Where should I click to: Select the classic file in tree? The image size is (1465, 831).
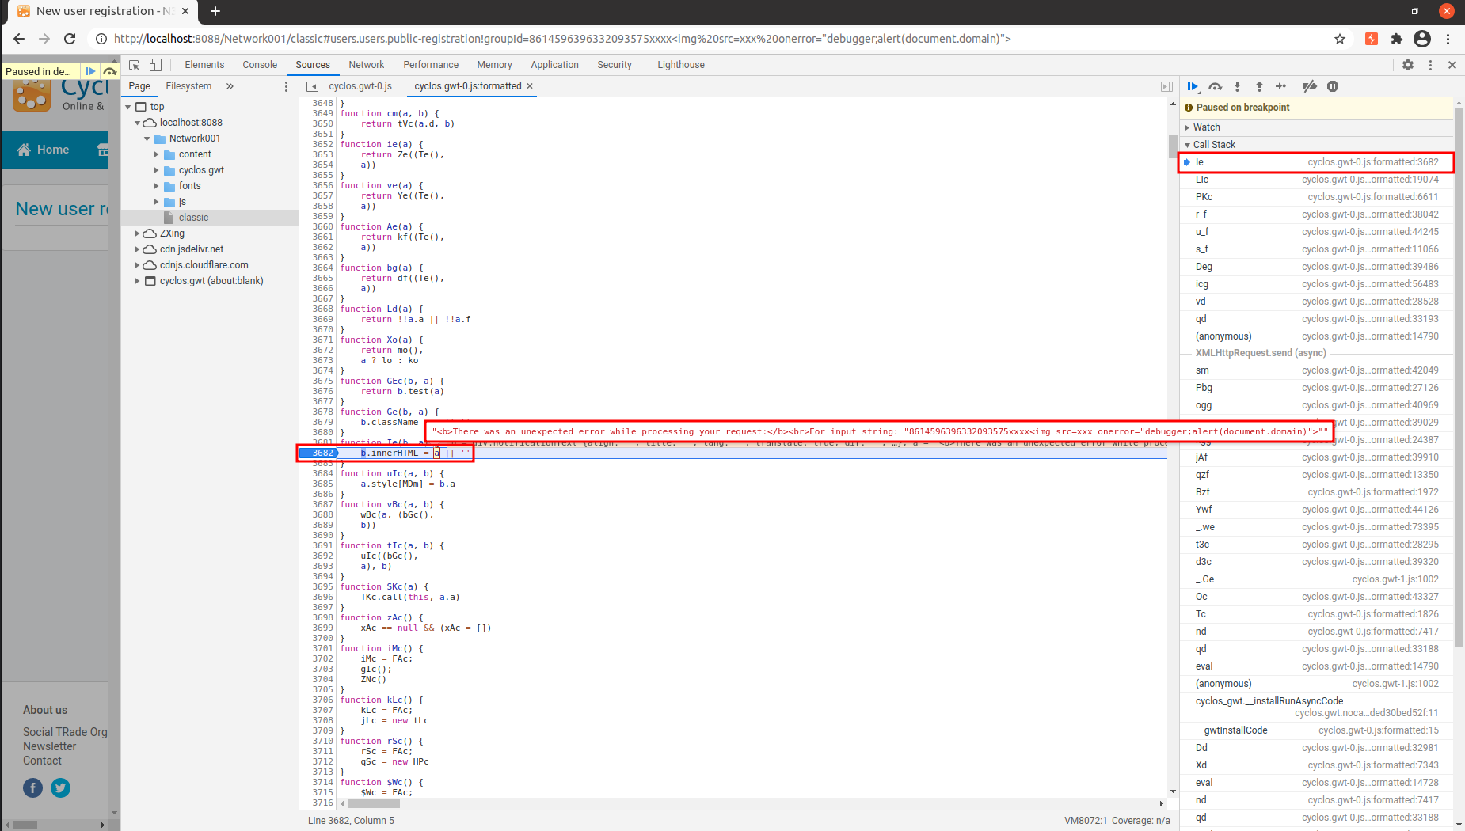(x=193, y=218)
